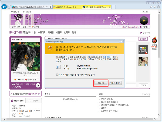Click the 입장하기 button
The height and width of the screenshot is (122, 162).
click(x=143, y=39)
